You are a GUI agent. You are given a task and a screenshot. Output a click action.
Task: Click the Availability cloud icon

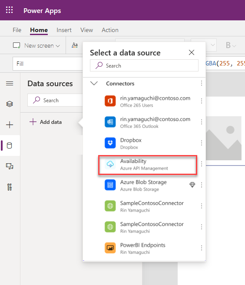pyautogui.click(x=110, y=164)
